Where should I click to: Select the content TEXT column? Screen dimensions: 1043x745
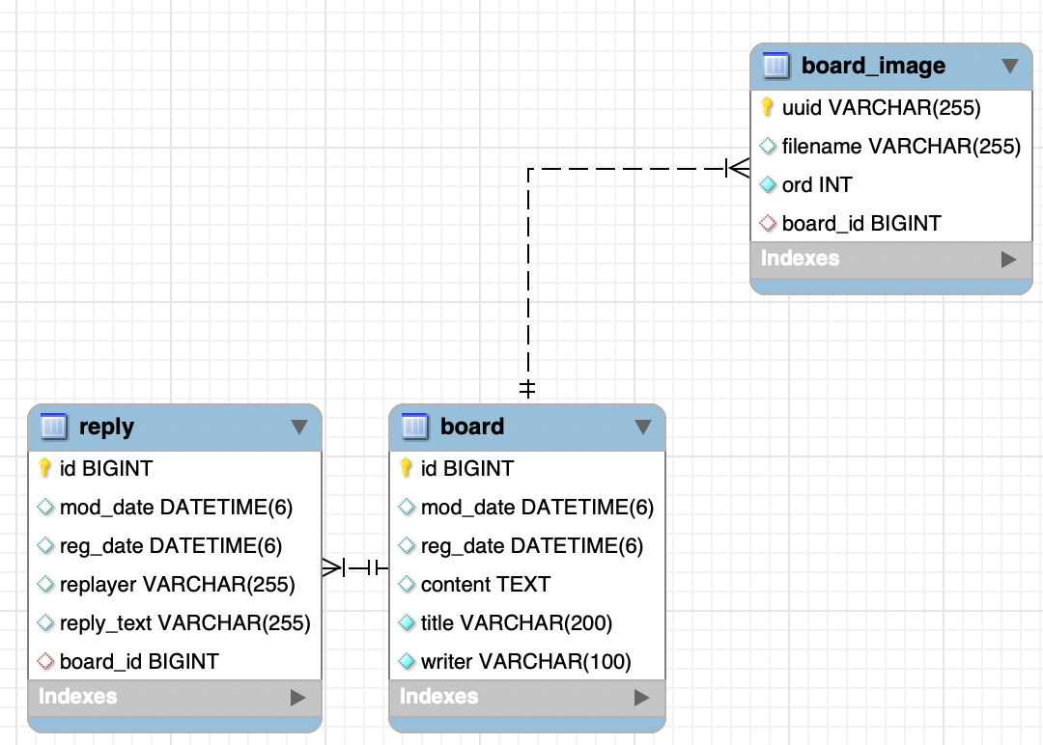pyautogui.click(x=485, y=585)
